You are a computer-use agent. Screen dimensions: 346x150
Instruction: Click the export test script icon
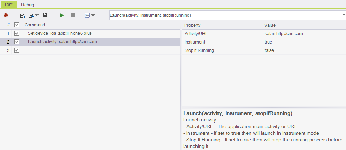(31, 15)
